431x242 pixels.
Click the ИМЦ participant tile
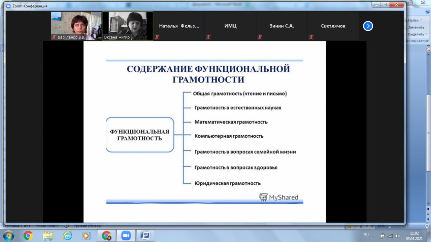231,26
